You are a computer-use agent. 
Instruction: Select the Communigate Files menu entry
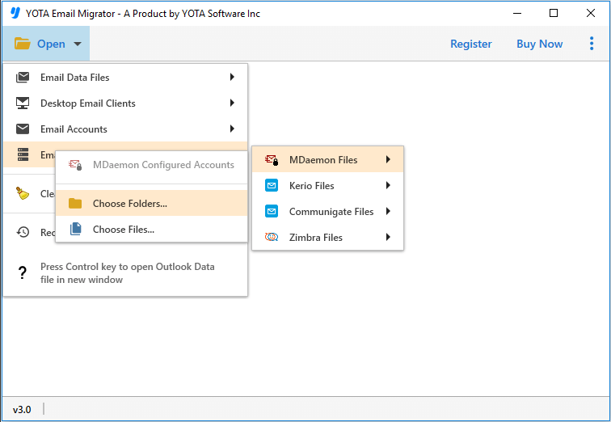click(327, 211)
